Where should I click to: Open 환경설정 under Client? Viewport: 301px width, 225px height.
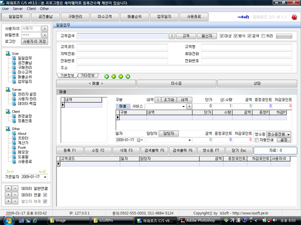pyautogui.click(x=25, y=116)
